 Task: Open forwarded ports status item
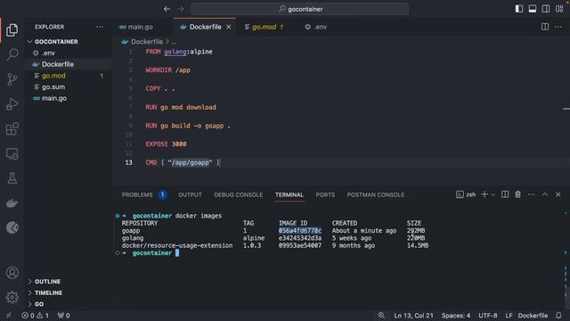pos(63,316)
